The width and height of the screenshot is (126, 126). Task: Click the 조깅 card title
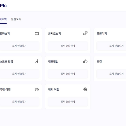(x=99, y=61)
